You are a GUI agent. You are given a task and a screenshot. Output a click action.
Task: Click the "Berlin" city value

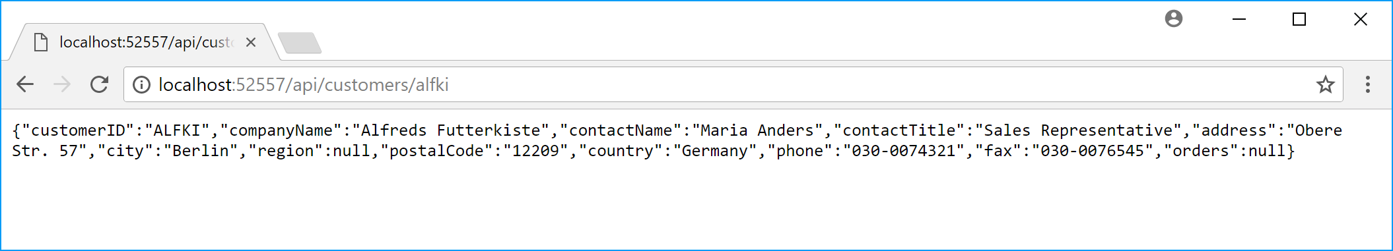(201, 151)
